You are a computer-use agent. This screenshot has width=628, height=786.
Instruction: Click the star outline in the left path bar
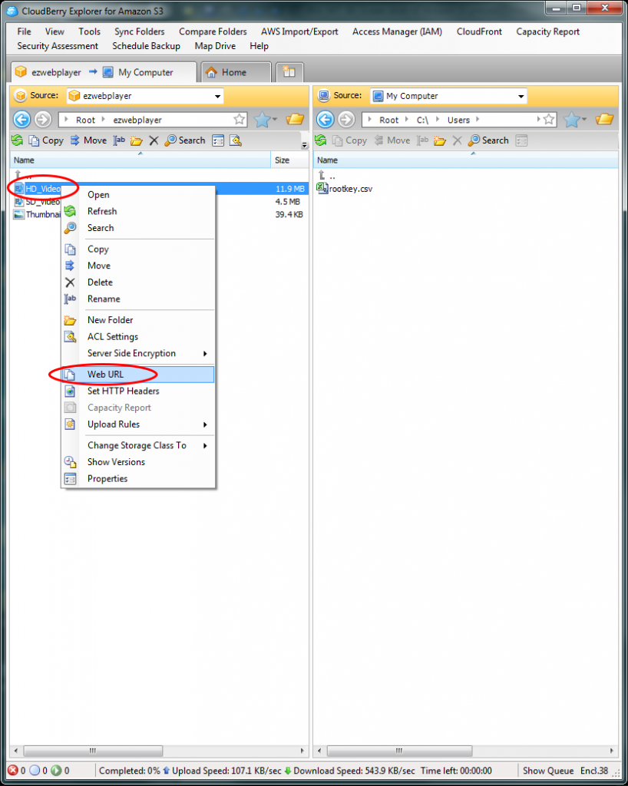point(239,119)
